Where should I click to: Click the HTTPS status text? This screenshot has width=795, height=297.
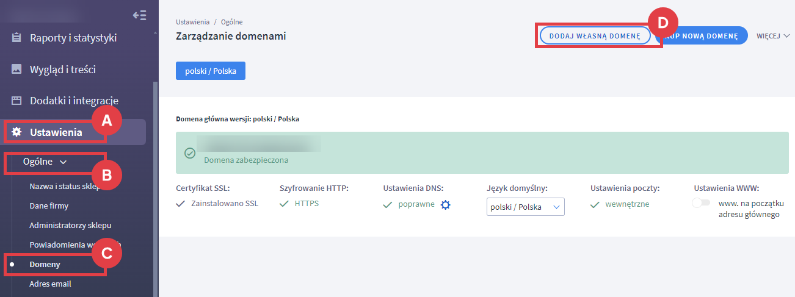coord(307,204)
